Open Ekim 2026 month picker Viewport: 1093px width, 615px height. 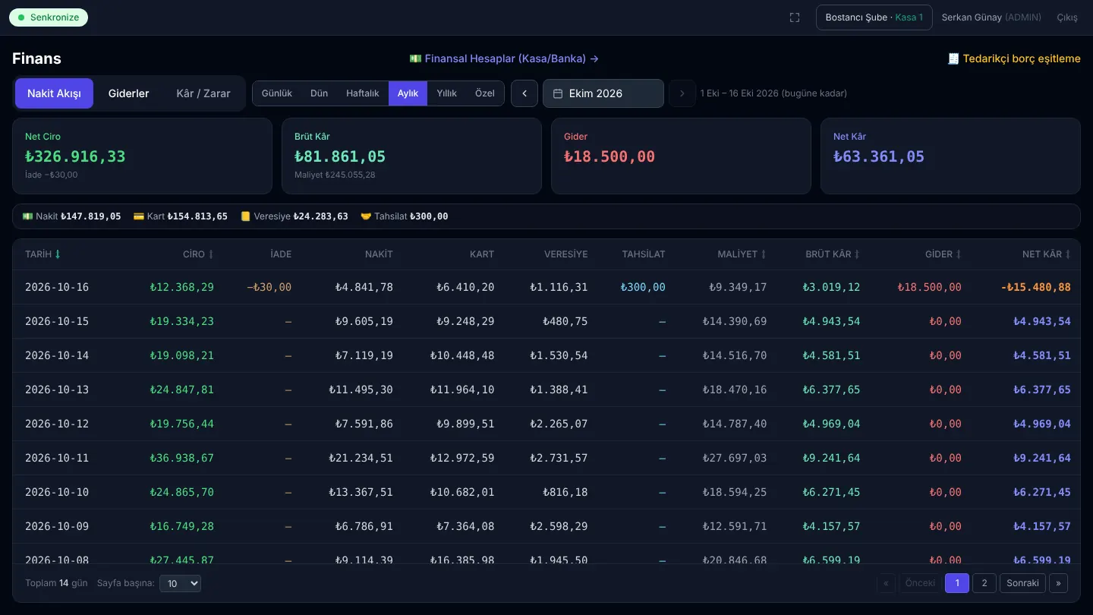[x=603, y=93]
